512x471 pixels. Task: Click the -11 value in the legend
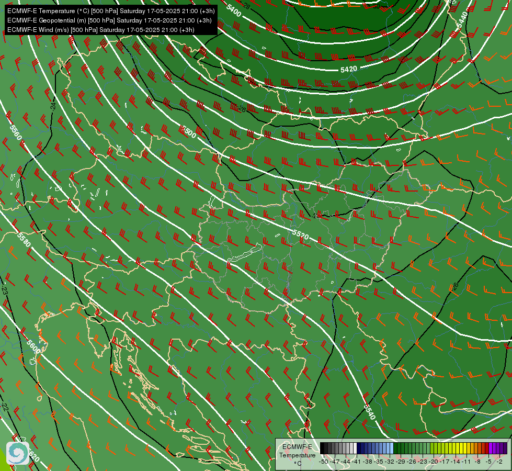coord(466,462)
